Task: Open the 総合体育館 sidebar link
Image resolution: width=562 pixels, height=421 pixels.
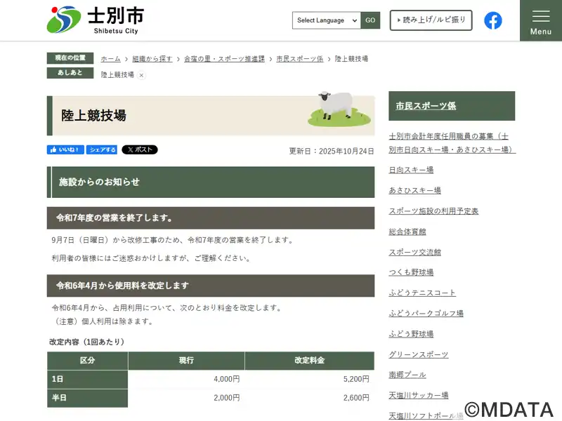Action: (407, 232)
